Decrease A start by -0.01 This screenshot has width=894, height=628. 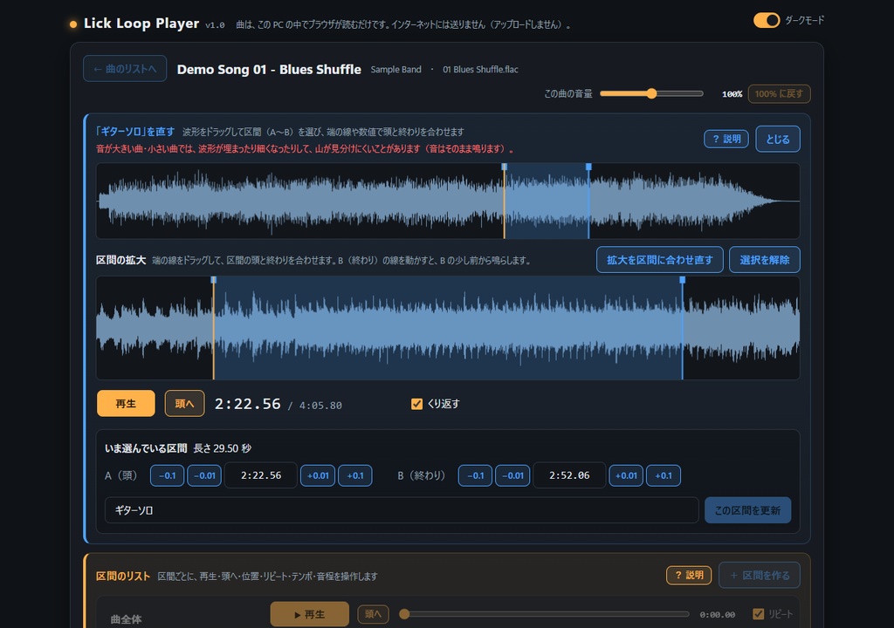coord(204,475)
